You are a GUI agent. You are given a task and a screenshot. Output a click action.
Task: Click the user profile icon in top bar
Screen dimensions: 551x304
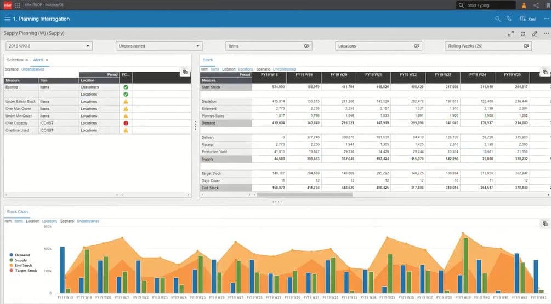(524, 5)
